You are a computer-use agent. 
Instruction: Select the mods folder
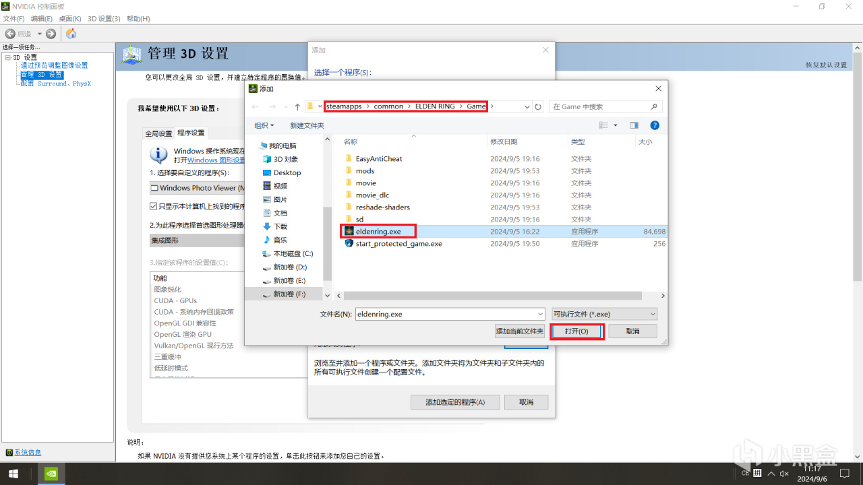365,170
